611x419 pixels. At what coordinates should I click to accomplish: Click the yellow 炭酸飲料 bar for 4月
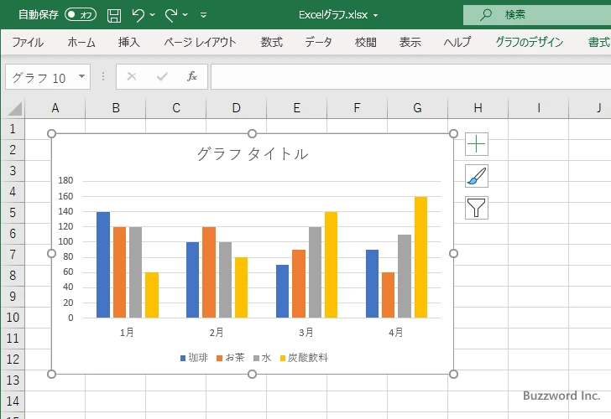[420, 257]
